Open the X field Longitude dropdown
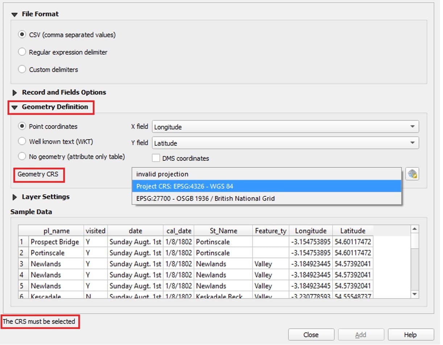This screenshot has width=443, height=345. coord(285,127)
